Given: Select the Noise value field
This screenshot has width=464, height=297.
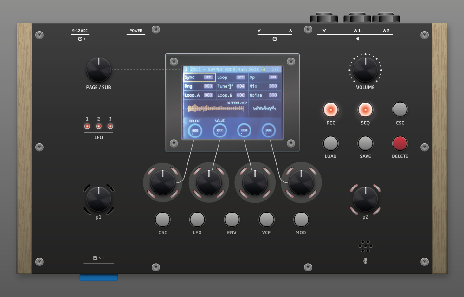Looking at the screenshot, I should click(273, 95).
